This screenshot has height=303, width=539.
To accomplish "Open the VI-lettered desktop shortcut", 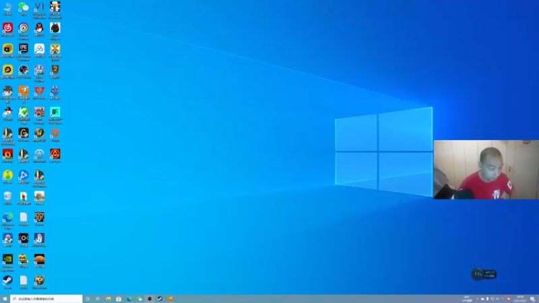I will [39, 9].
